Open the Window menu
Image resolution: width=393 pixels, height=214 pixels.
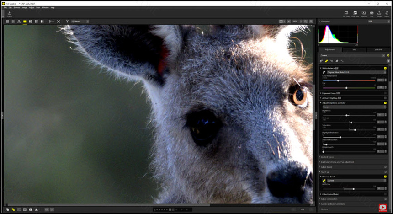pos(45,8)
